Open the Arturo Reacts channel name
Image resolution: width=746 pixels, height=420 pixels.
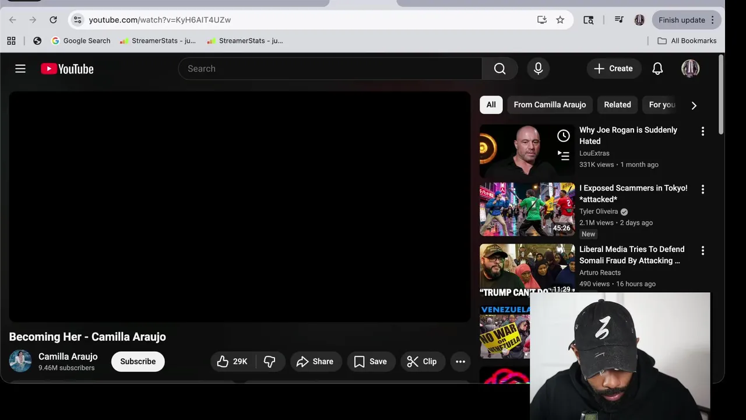pos(600,272)
